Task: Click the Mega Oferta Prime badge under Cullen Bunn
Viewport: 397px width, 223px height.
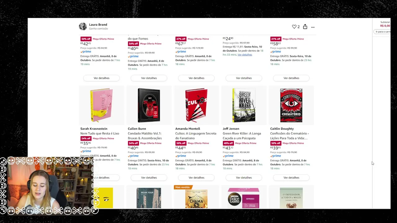Action: 151,143
